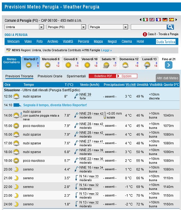Choose the French flag language icon

tap(159, 19)
